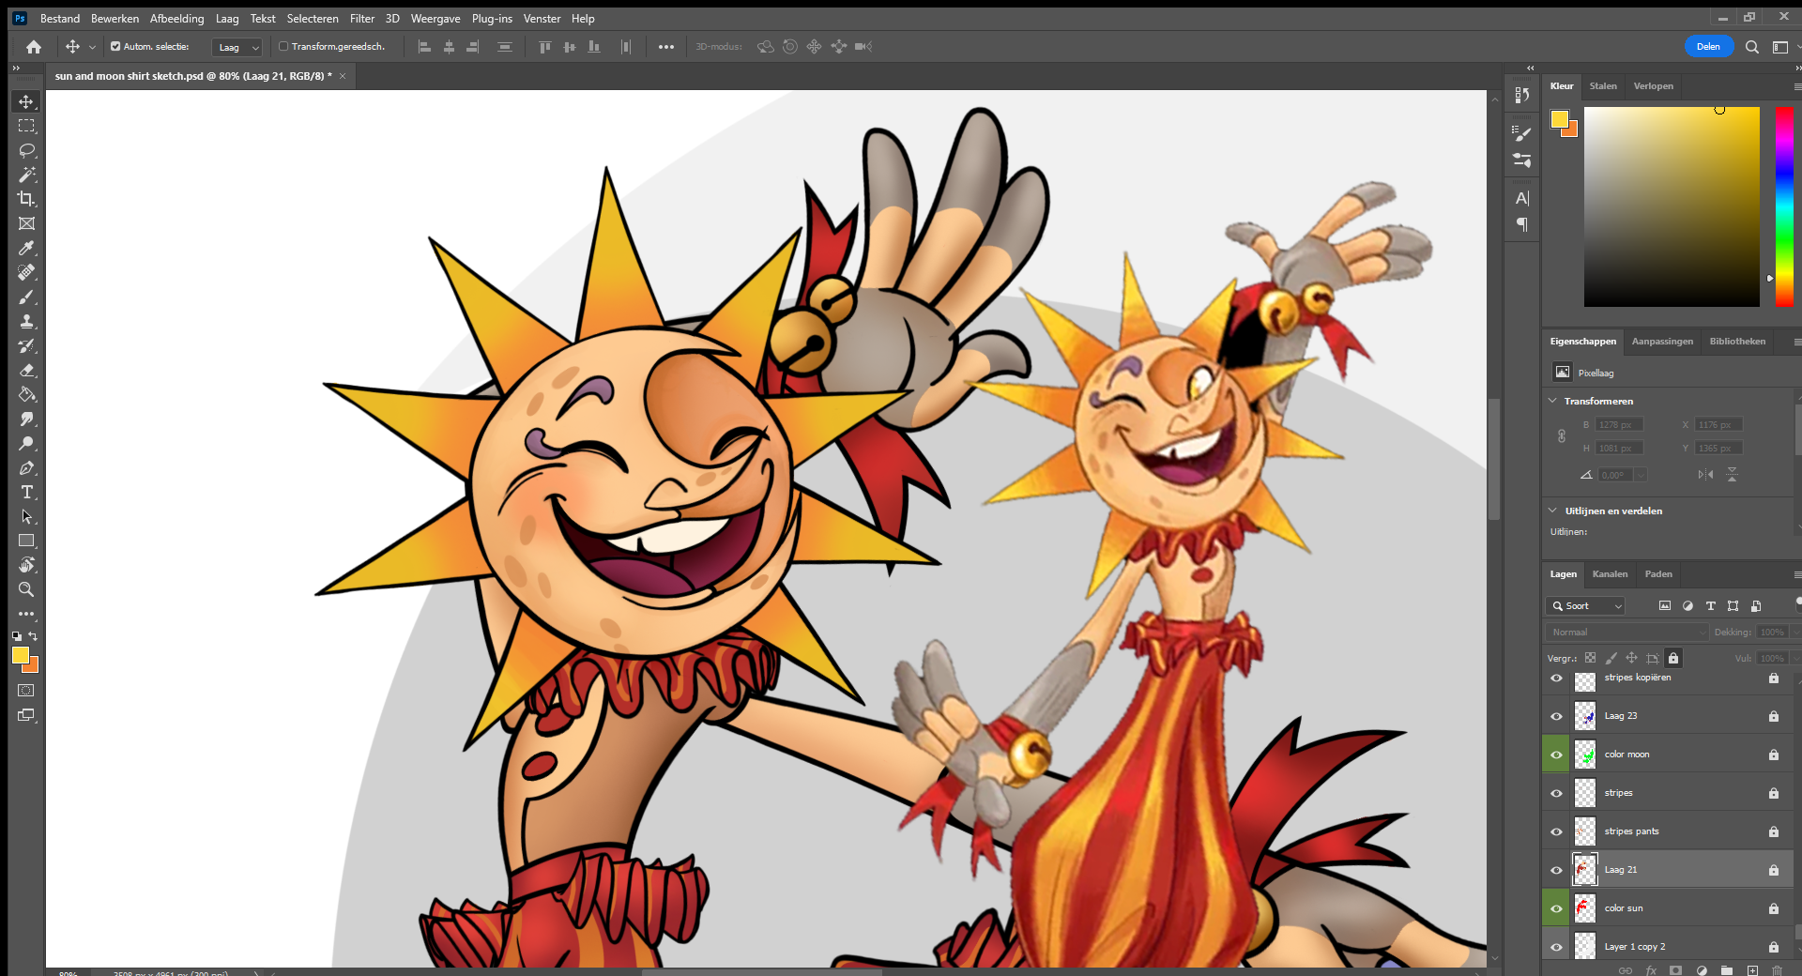Toggle the Autom. selectie checkbox
This screenshot has width=1802, height=976.
[115, 46]
